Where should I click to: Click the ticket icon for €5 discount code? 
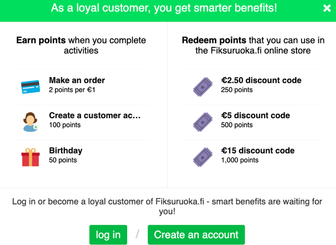point(203,121)
